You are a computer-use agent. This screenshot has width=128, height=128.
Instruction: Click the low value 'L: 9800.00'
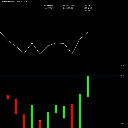tap(68, 8)
